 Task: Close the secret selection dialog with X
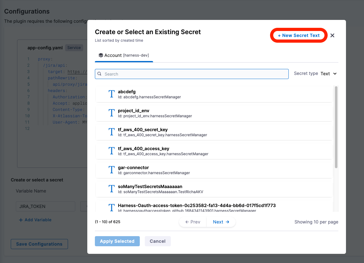pos(332,35)
